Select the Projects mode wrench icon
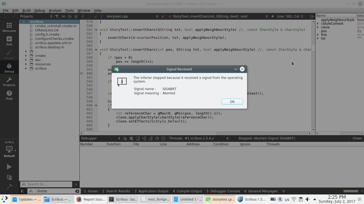 click(x=9, y=82)
